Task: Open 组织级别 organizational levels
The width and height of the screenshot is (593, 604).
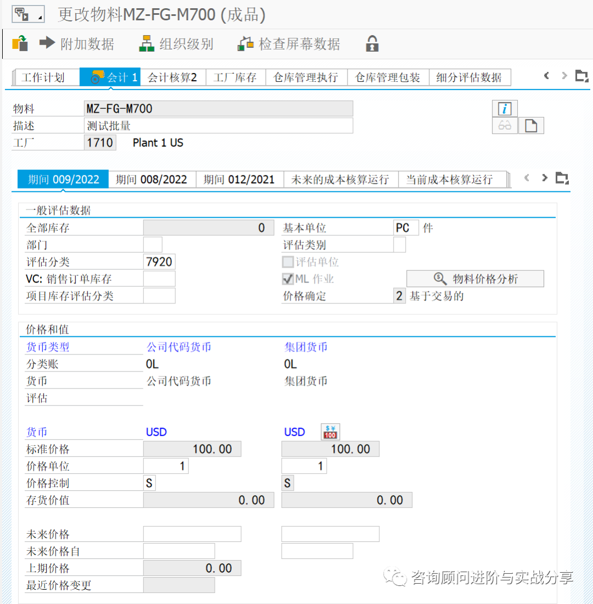Action: [176, 43]
